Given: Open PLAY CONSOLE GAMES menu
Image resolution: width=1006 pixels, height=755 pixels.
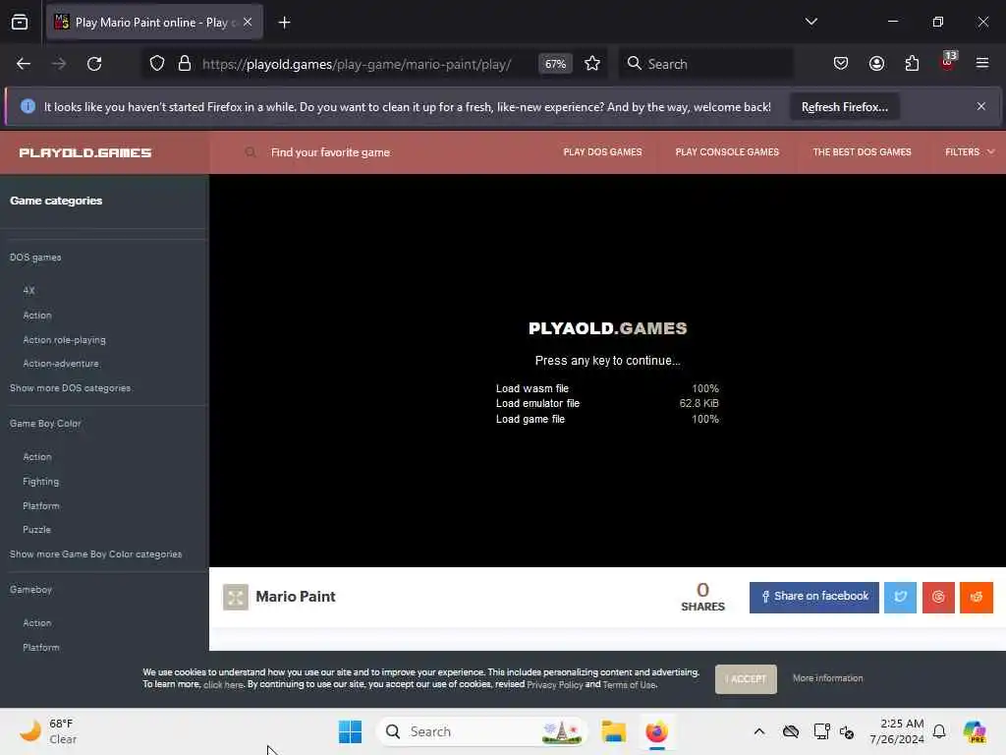Looking at the screenshot, I should point(727,152).
